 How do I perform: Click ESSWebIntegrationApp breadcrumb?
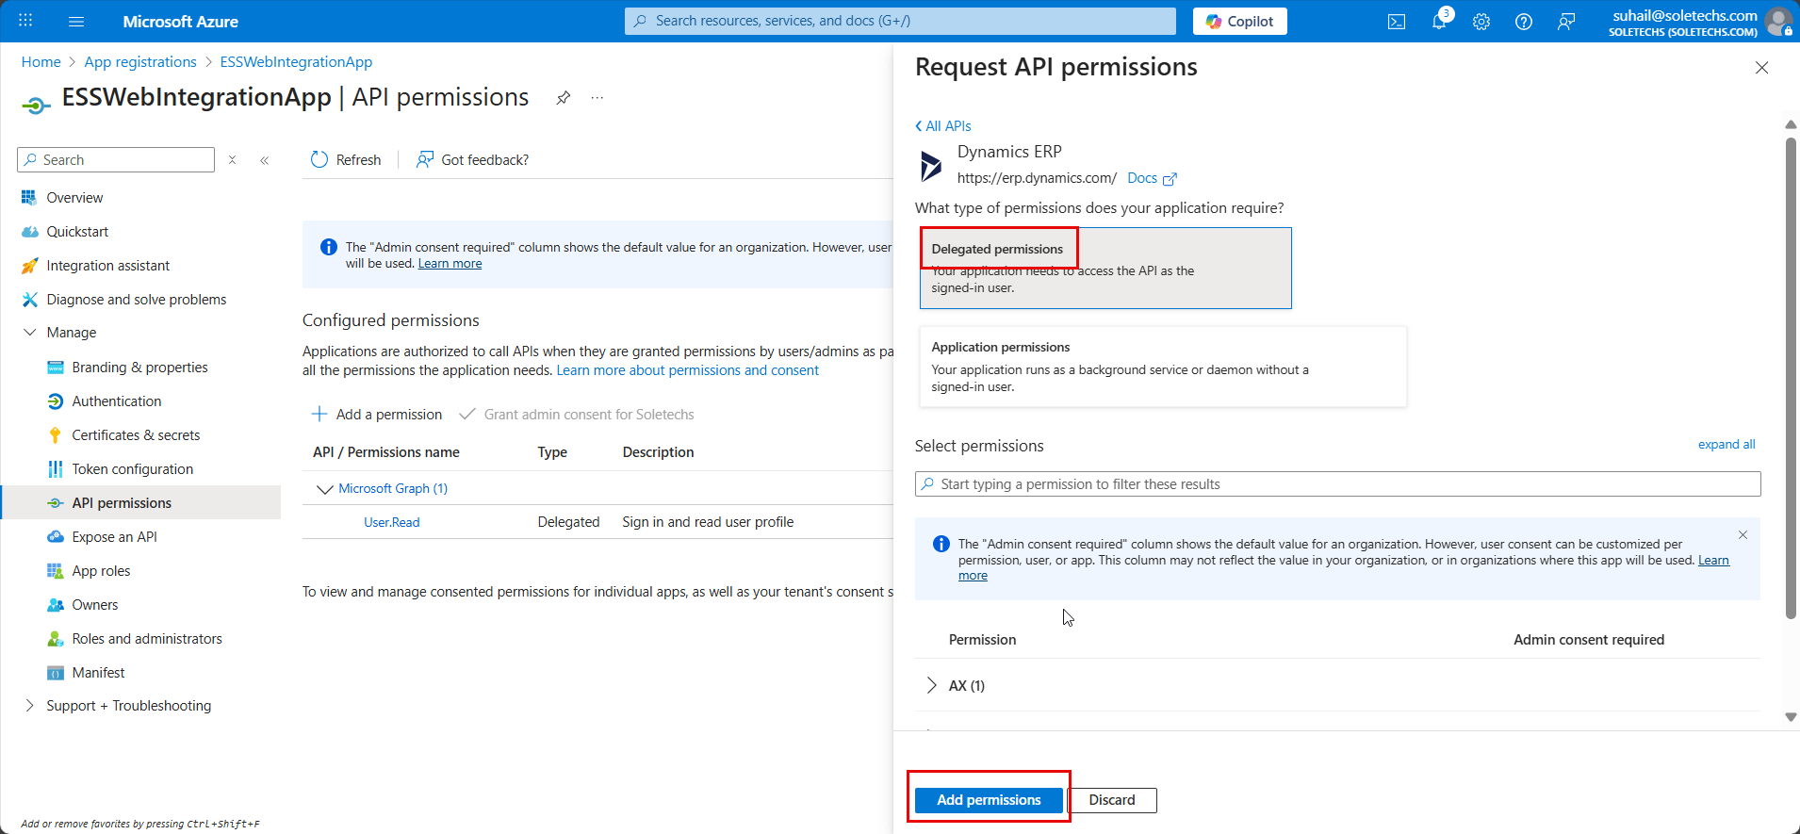tap(296, 62)
